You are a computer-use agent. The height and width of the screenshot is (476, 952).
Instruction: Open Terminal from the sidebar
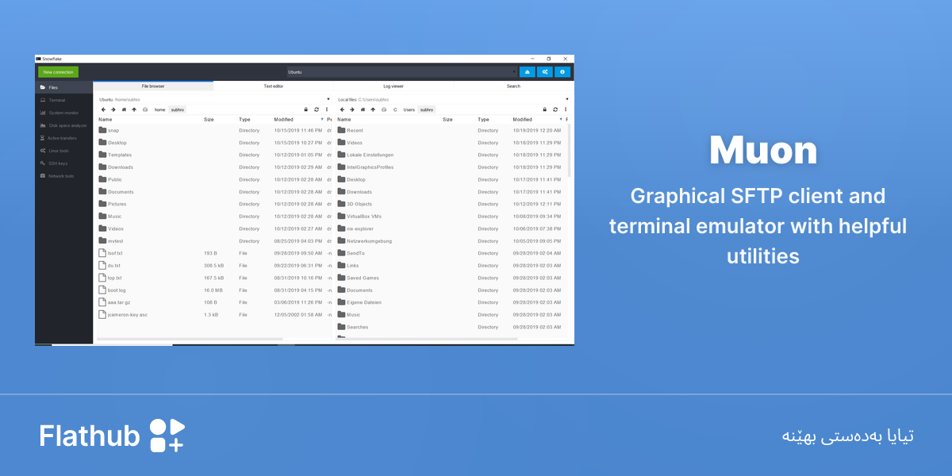(x=63, y=100)
